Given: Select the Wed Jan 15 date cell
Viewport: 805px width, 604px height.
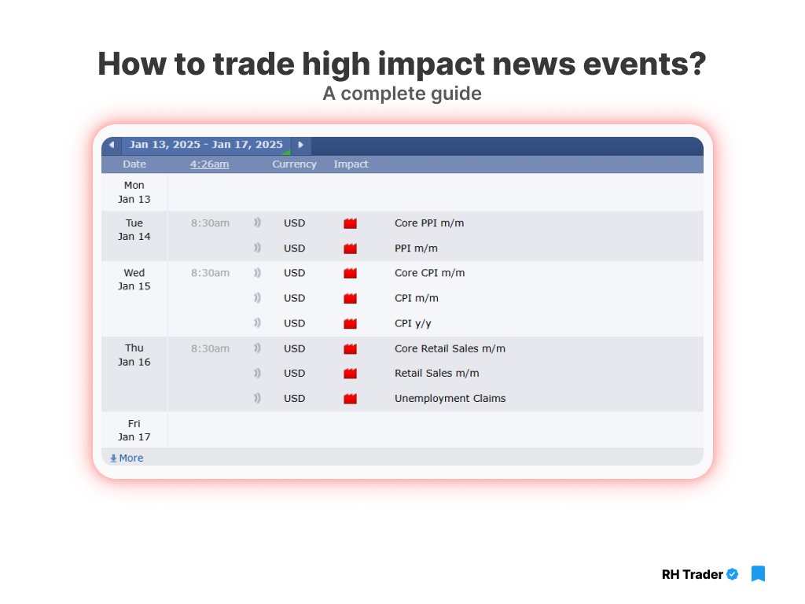Looking at the screenshot, I should coord(134,298).
